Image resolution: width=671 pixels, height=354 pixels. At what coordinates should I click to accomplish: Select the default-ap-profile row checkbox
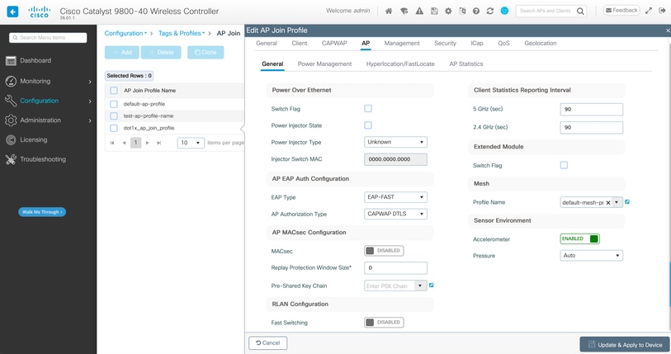tap(114, 104)
